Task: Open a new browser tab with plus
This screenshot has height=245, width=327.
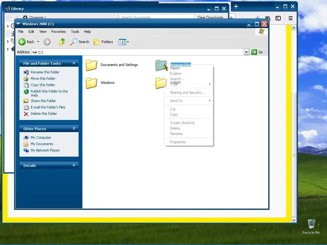Action: pyautogui.click(x=236, y=6)
